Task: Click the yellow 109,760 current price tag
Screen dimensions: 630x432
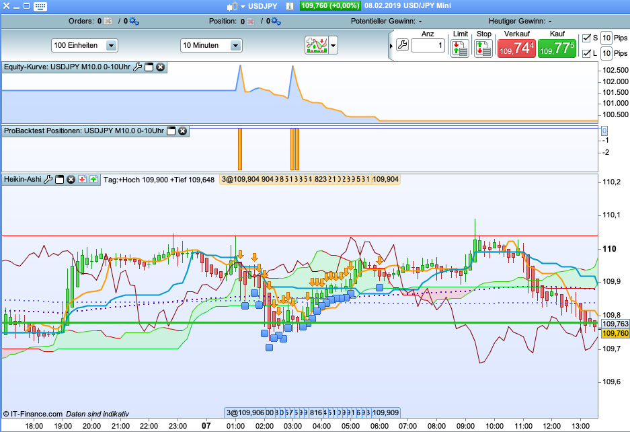Action: pos(615,334)
